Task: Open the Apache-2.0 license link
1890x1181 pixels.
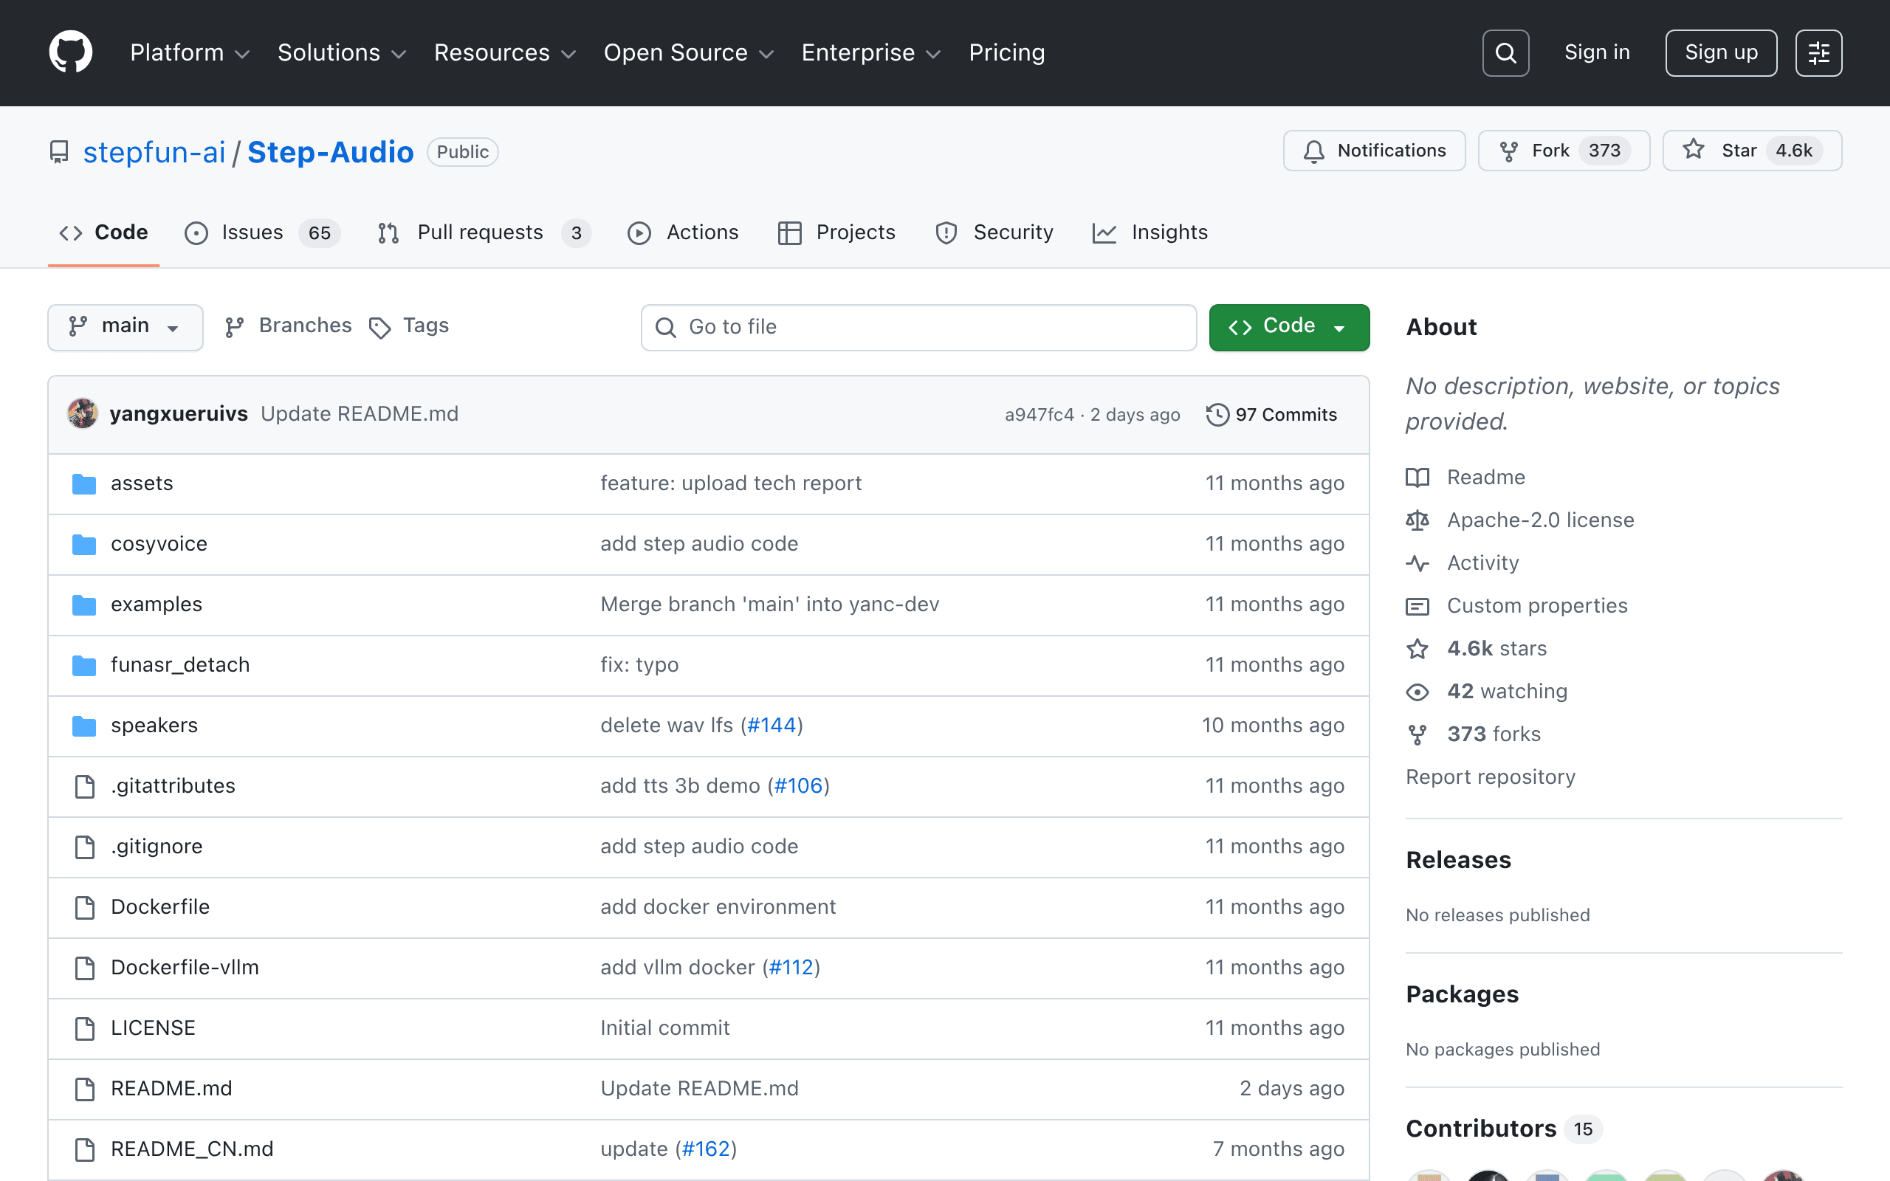Action: point(1540,520)
